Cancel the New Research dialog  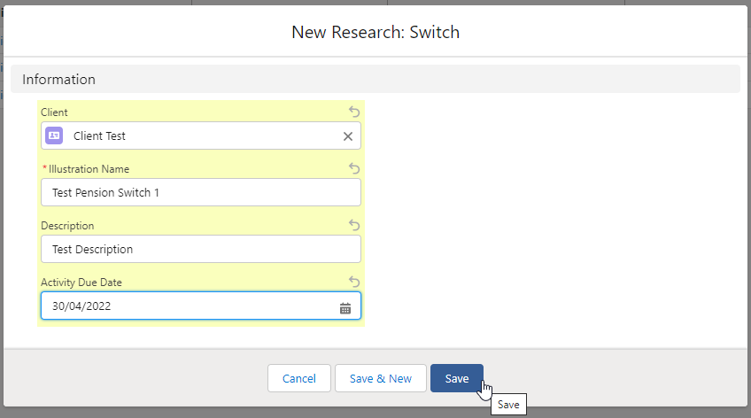[x=298, y=378]
